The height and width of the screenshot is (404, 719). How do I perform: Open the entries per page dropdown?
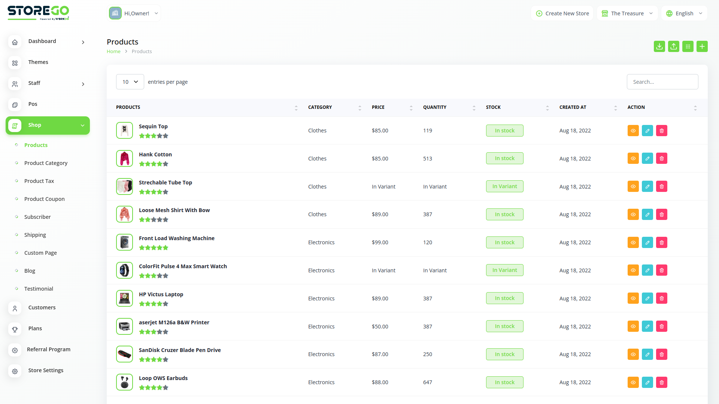pos(130,82)
